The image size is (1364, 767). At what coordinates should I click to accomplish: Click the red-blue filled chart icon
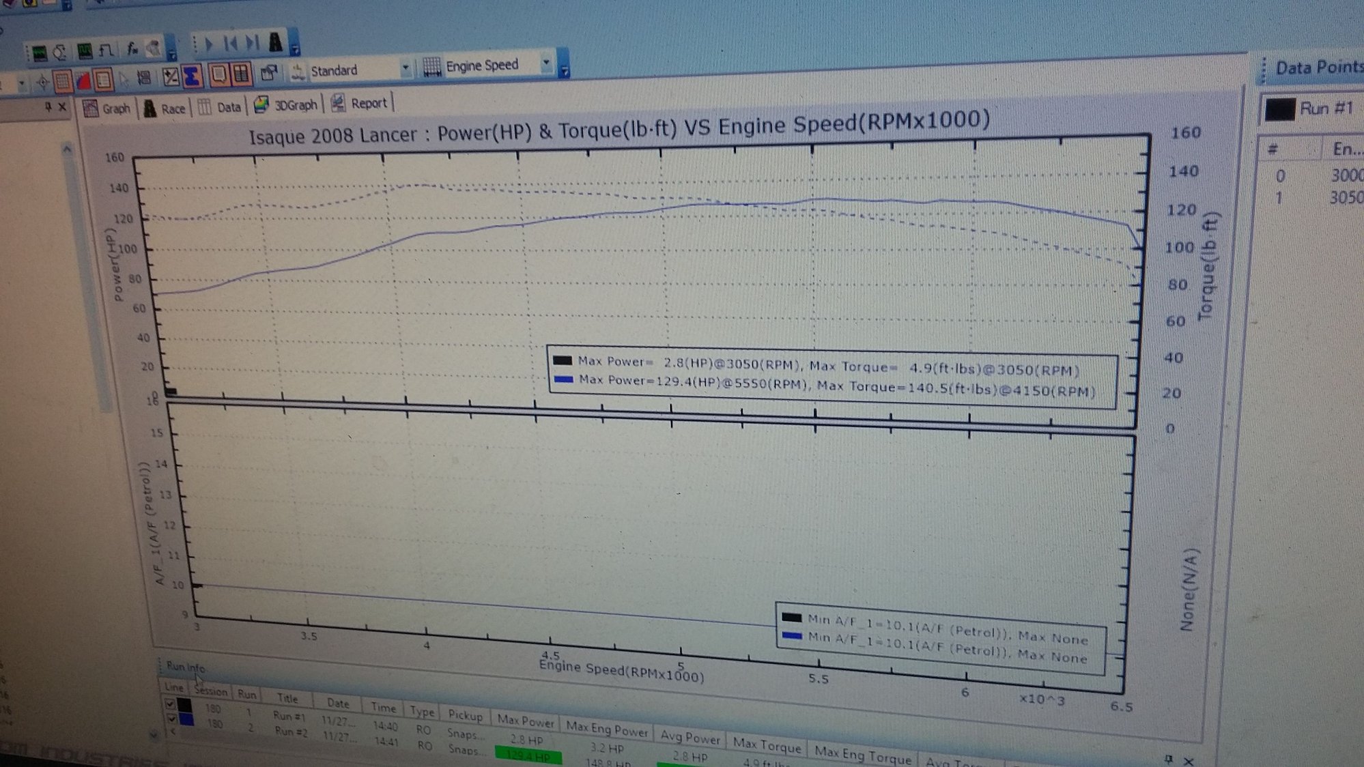pos(83,81)
